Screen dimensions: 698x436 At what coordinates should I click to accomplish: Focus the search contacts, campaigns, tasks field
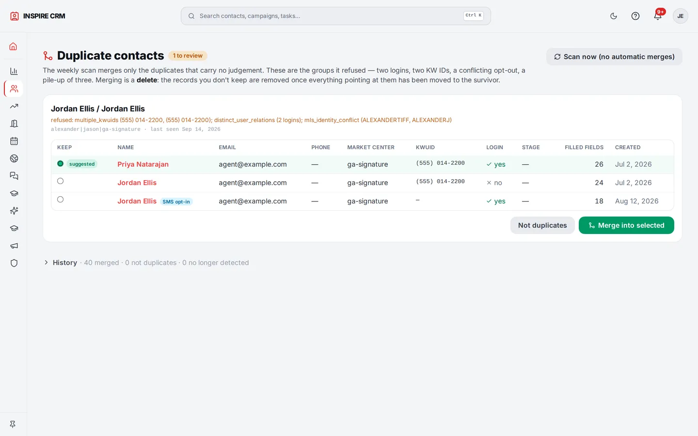[335, 16]
